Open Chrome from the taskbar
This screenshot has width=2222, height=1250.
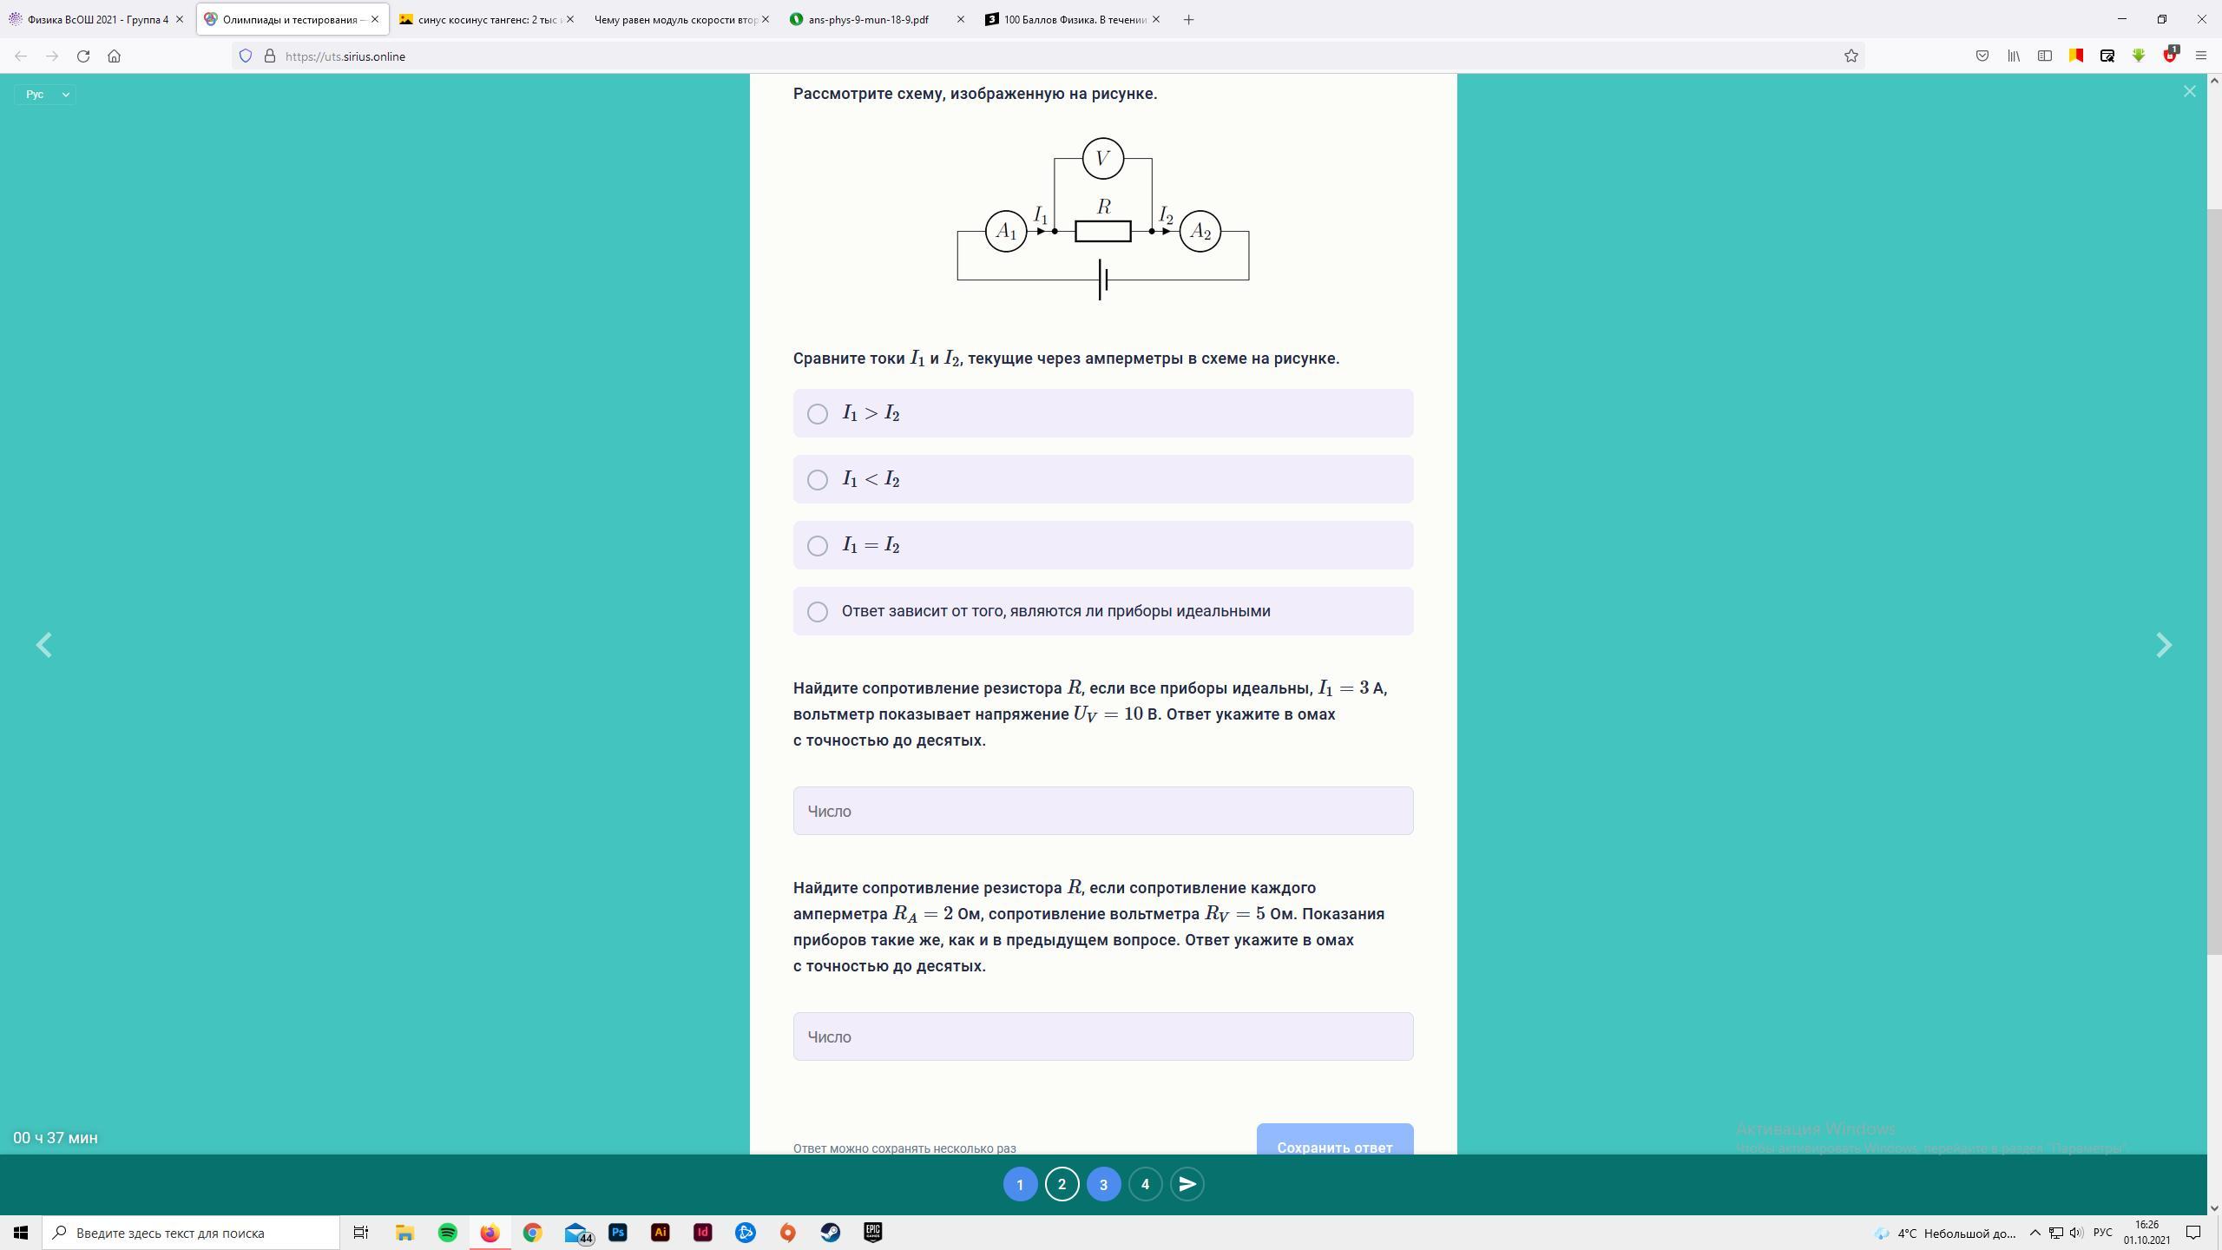tap(532, 1233)
